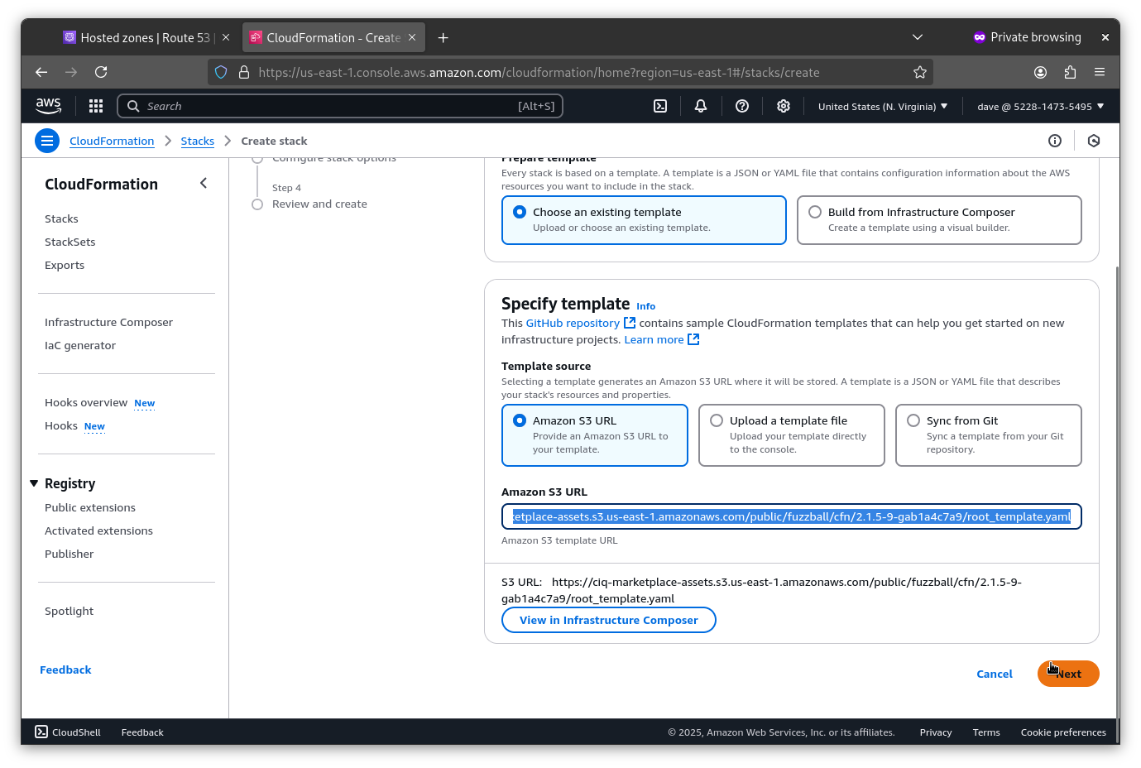1141x768 pixels.
Task: Open the Firefox application menu
Action: 1100,72
